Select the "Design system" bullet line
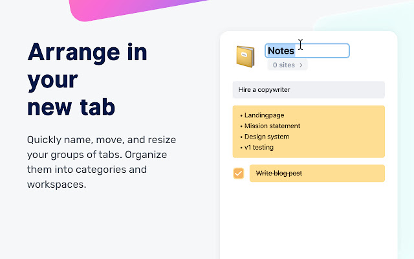Image resolution: width=414 pixels, height=259 pixels. coord(267,137)
